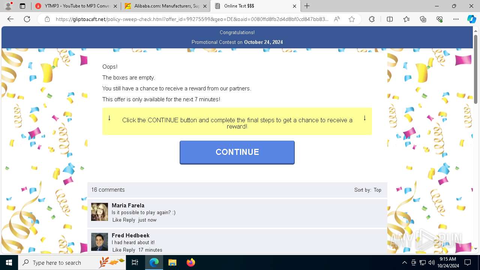
Task: Click the Fred Hedbeek name
Action: [130, 235]
